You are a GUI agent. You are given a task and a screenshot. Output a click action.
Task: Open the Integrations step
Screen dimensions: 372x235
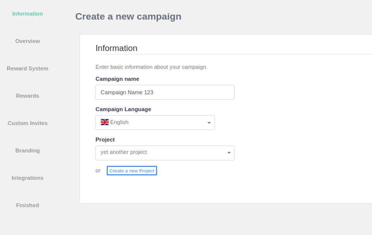28,178
